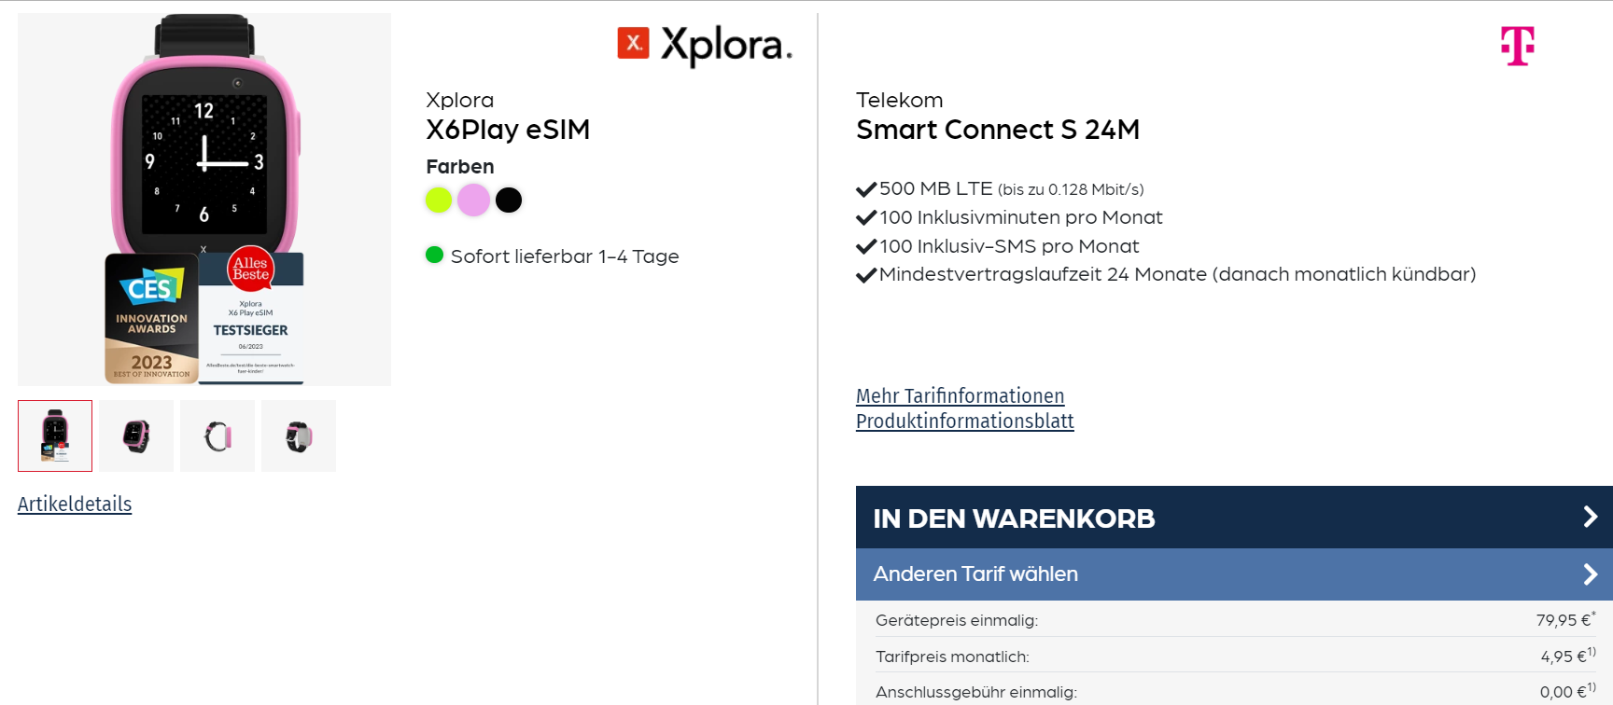Select the lime green watch color
This screenshot has height=705, width=1613.
click(437, 200)
